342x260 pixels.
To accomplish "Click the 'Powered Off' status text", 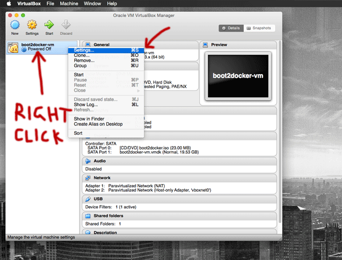I will pos(39,49).
